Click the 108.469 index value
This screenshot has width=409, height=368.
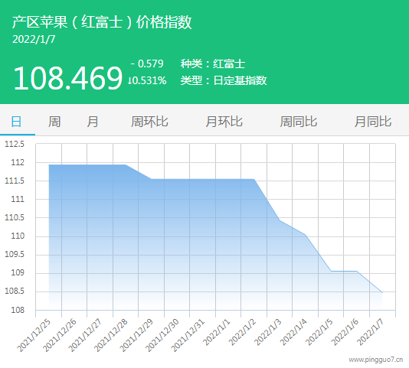pyautogui.click(x=68, y=78)
